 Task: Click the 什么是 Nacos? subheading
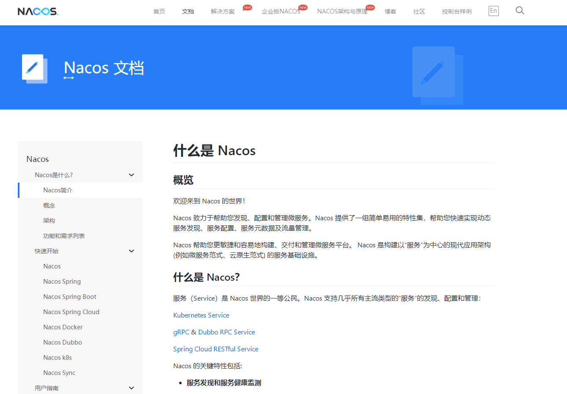coord(206,277)
